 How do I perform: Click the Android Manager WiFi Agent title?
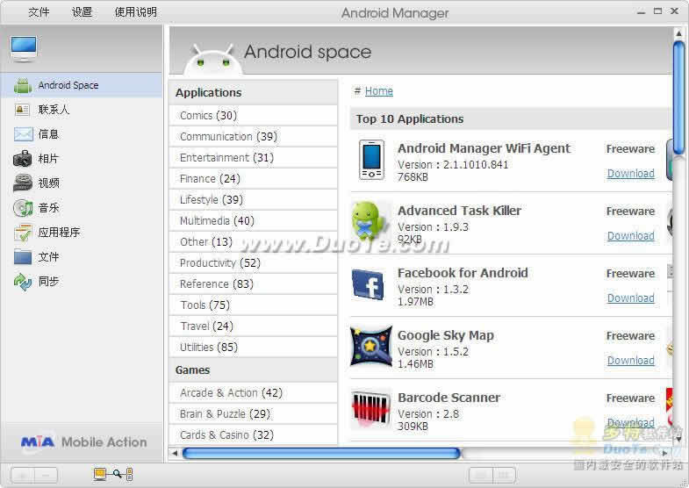[484, 148]
